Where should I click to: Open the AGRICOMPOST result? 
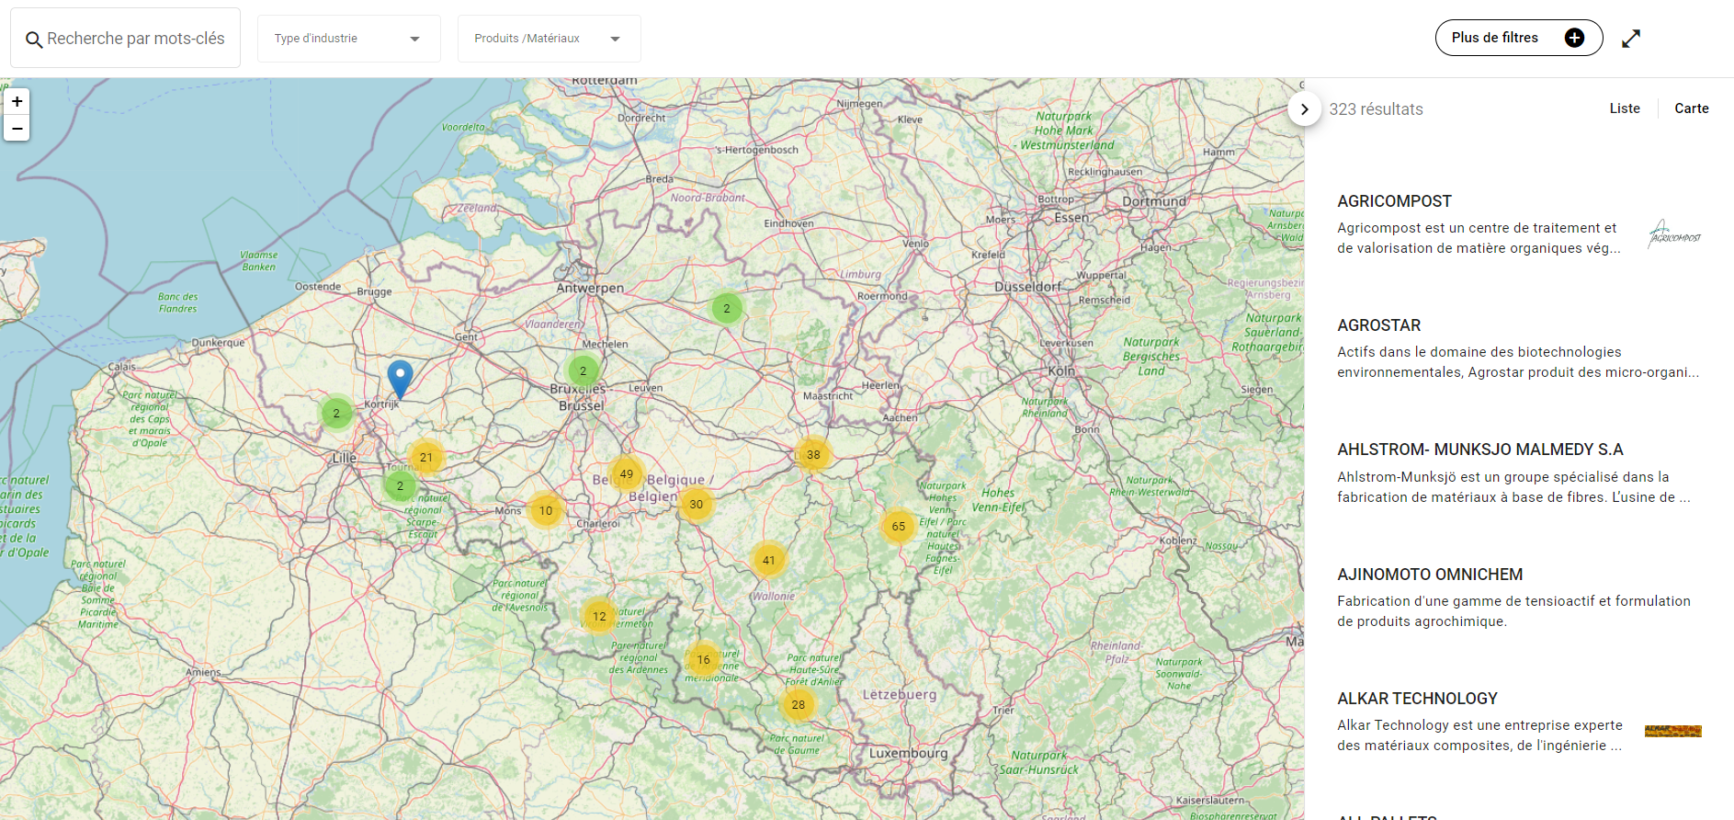pyautogui.click(x=1394, y=201)
